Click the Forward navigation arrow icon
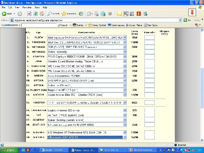Screen dimensions: 204x153 (x=20, y=14)
